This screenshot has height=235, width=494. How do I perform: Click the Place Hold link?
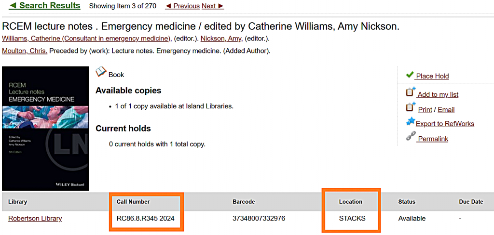click(432, 76)
